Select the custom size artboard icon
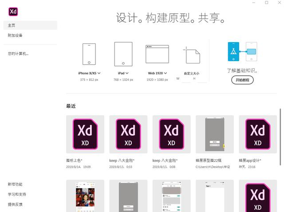 point(192,55)
